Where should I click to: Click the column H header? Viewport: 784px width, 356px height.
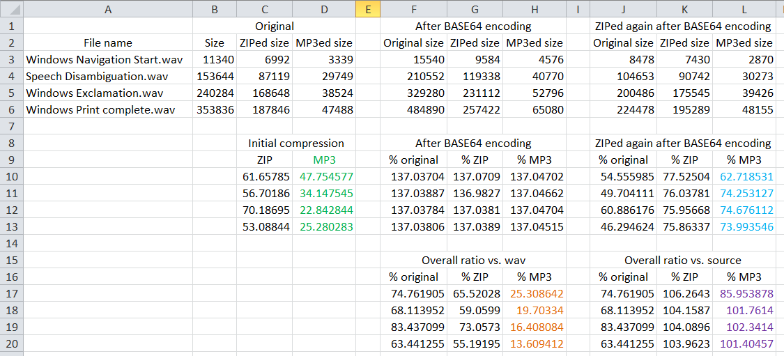point(535,8)
